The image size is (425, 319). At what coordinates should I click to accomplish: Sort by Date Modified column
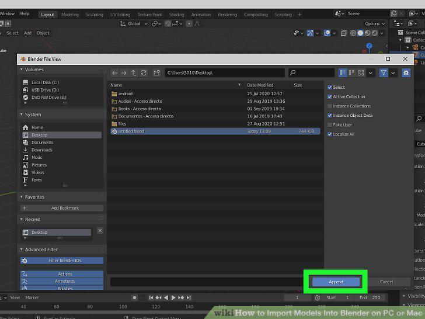(260, 85)
